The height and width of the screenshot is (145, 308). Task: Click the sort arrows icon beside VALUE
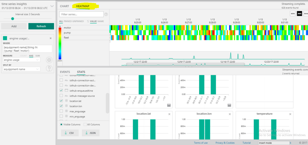click(88, 21)
